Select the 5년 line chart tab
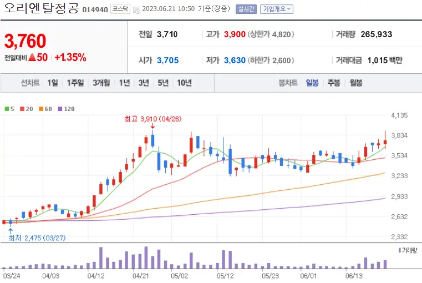 [163, 83]
